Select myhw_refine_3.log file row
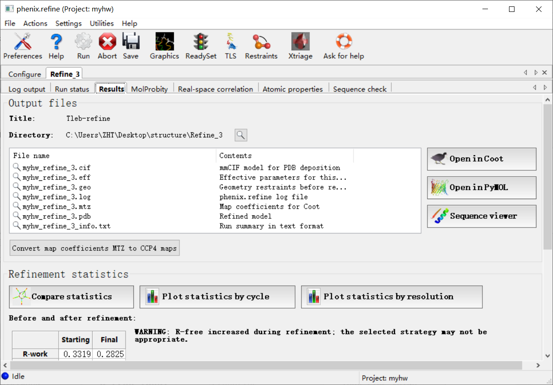This screenshot has width=553, height=385. [x=215, y=197]
